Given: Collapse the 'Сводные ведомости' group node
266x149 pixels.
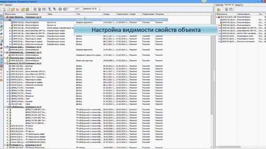Looking at the screenshot, I should (5, 47).
